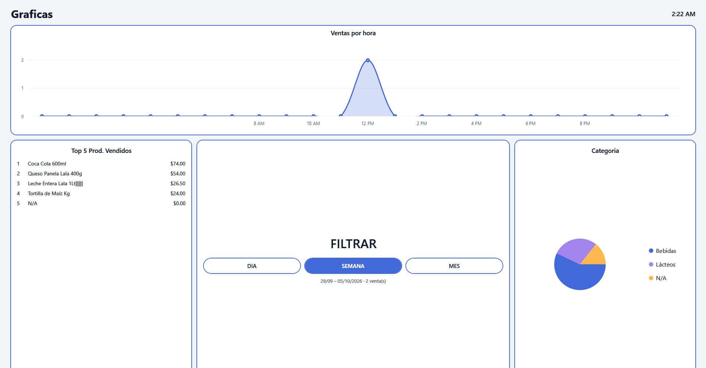Click the date range 29/09 – 05/10/2026 text
The height and width of the screenshot is (368, 706).
(341, 281)
